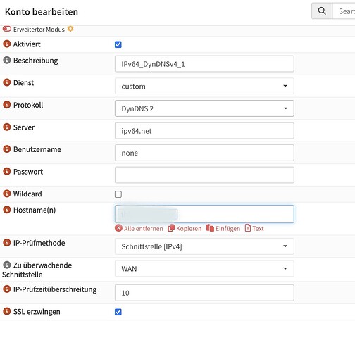Click the gear icon beside Erweiterter Modus

click(x=70, y=29)
